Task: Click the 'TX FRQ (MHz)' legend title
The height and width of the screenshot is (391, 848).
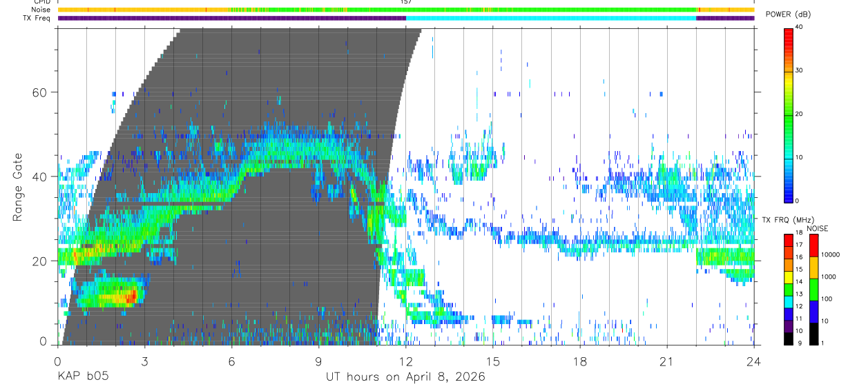Action: coord(787,220)
